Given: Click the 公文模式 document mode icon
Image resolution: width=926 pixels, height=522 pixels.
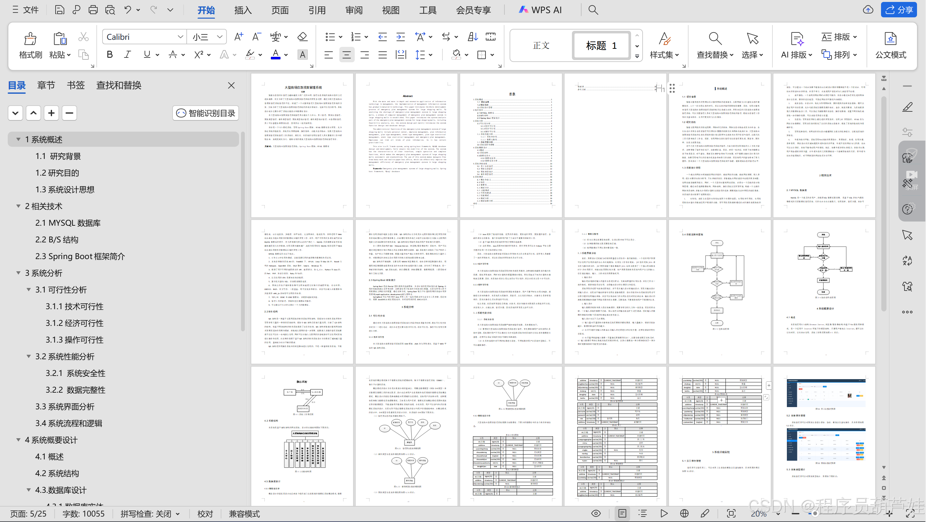Looking at the screenshot, I should click(890, 39).
